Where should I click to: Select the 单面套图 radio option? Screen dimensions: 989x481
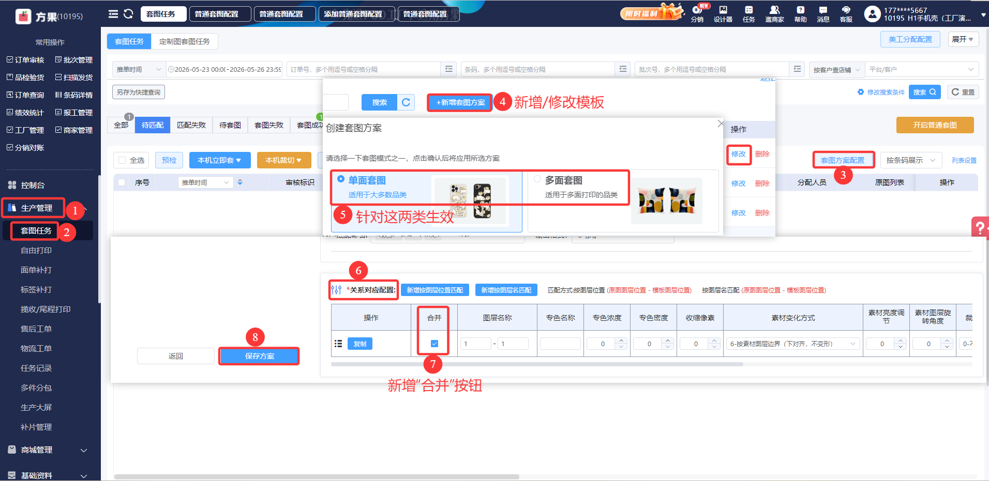point(341,179)
